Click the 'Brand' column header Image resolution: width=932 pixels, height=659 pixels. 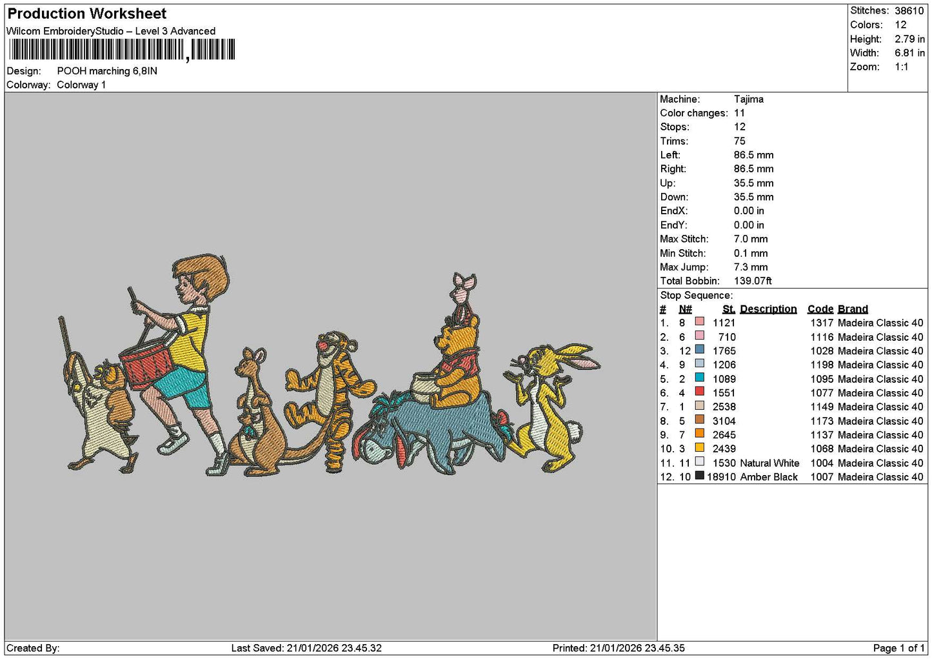(853, 309)
